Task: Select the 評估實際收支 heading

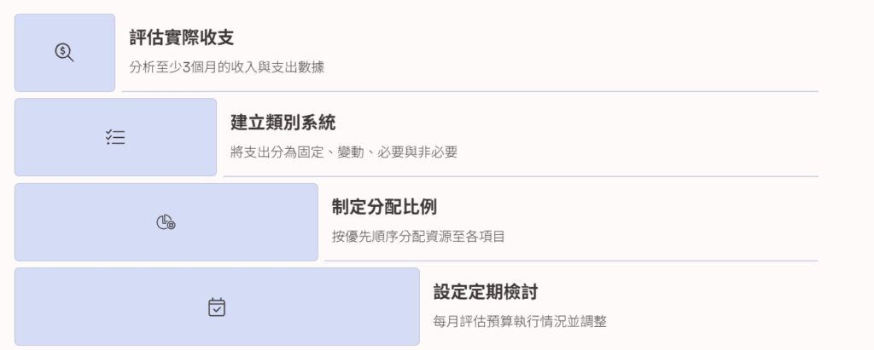Action: (x=182, y=37)
